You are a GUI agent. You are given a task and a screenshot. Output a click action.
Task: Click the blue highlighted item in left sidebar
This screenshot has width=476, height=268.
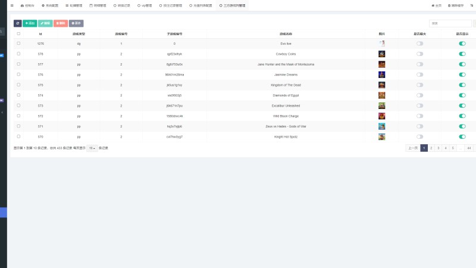click(4, 213)
